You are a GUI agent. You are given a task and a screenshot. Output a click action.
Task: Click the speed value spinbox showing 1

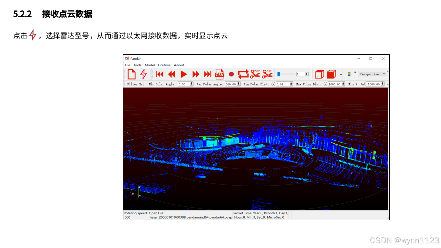point(302,74)
